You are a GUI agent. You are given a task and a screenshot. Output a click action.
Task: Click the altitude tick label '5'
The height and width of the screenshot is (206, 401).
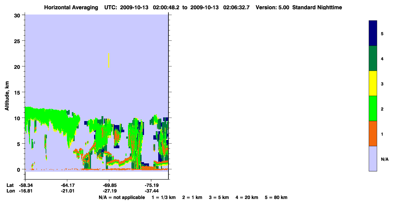(x=19, y=144)
